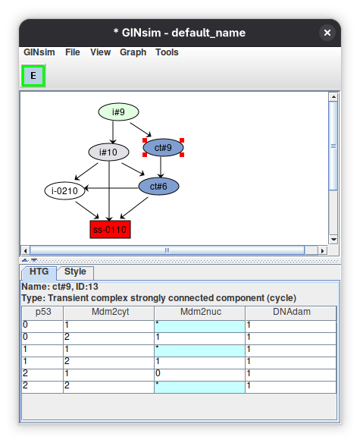Select the i-0210 graph node
This screenshot has height=443, width=360.
click(64, 191)
